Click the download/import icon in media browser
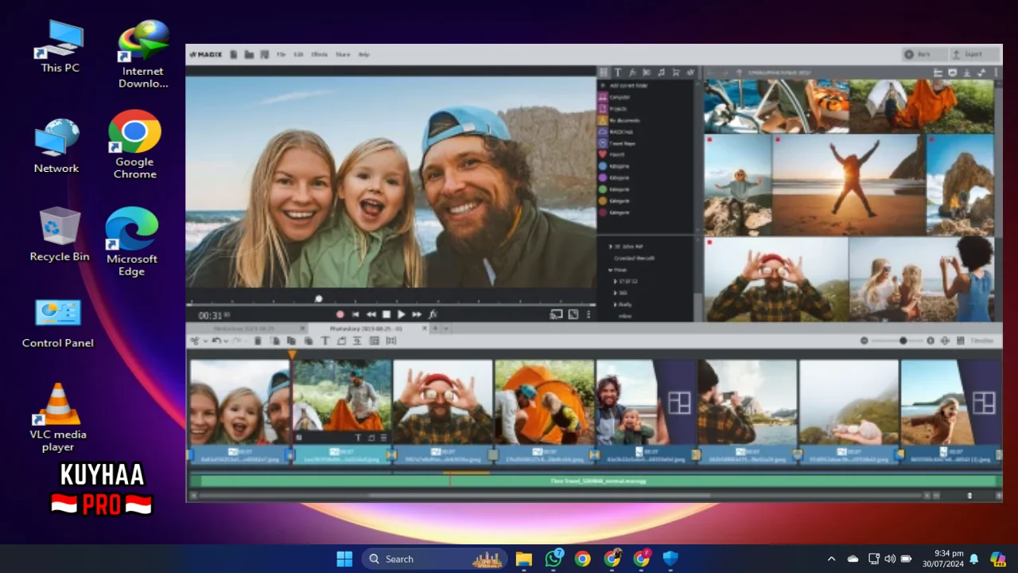The width and height of the screenshot is (1018, 573). (967, 72)
